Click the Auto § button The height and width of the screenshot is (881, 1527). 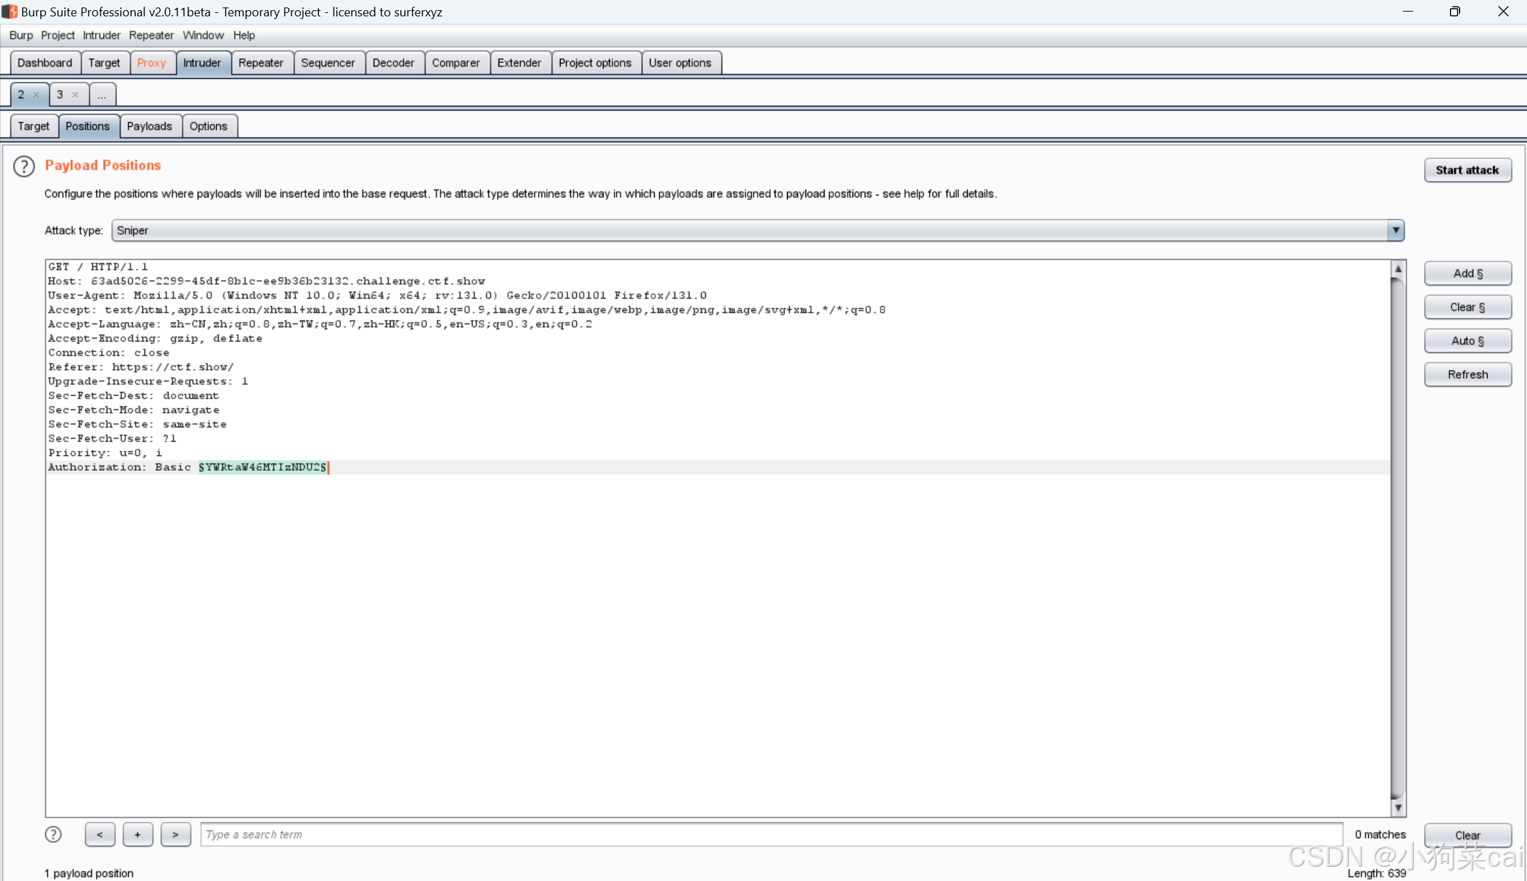(1468, 341)
